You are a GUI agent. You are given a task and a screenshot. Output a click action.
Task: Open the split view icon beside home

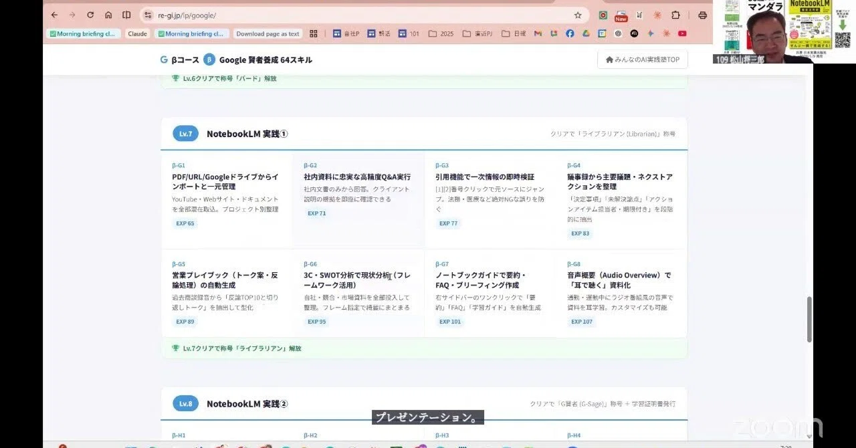[126, 15]
